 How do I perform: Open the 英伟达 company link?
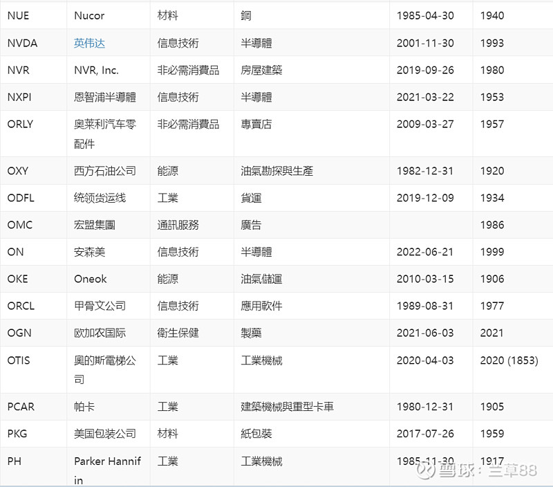89,43
